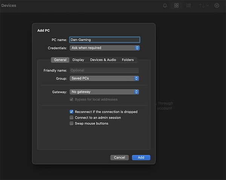This screenshot has width=226, height=180.
Task: Toggle Bypass for local addresses checkbox
Action: coord(71,99)
